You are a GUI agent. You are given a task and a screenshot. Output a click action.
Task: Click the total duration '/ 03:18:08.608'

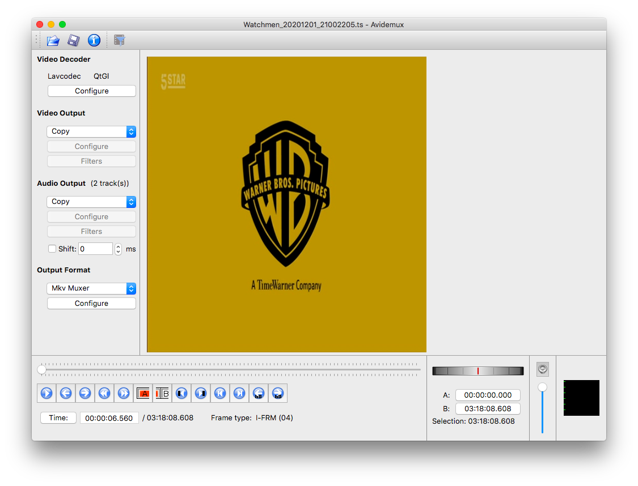pyautogui.click(x=168, y=417)
